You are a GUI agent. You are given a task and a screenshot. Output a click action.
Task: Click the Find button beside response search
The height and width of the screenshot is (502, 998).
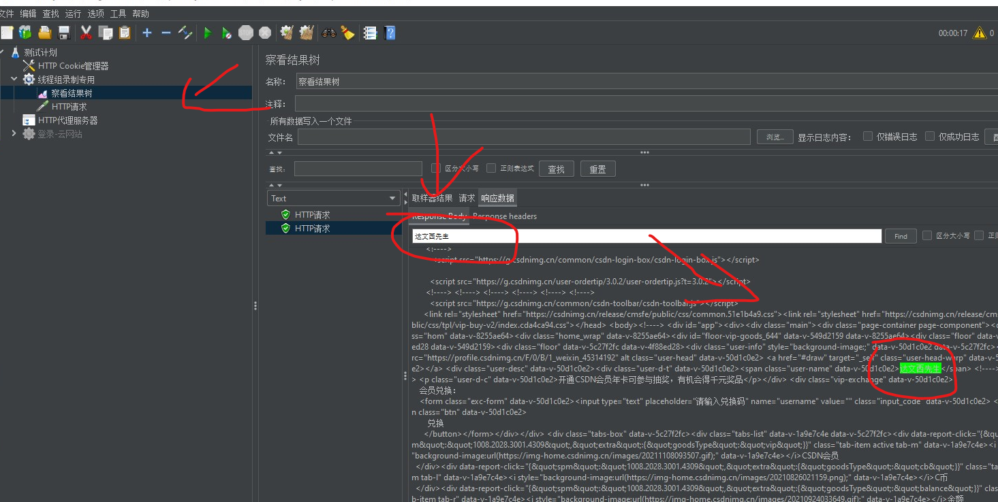click(x=901, y=236)
